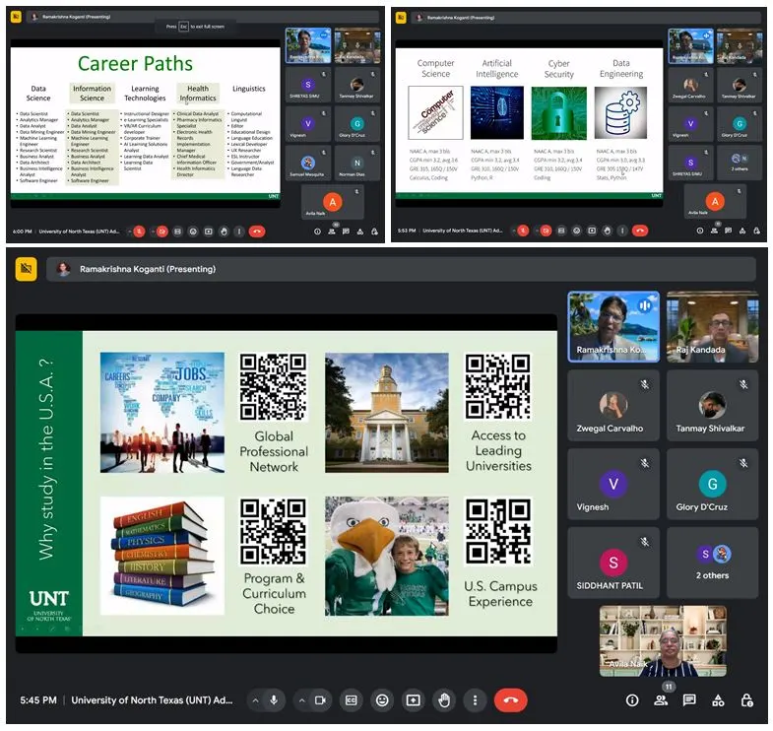Click the yellow presentation icon beside Ramakrishna Koganti (Presenting)
Image resolution: width=773 pixels, height=731 pixels.
[27, 269]
